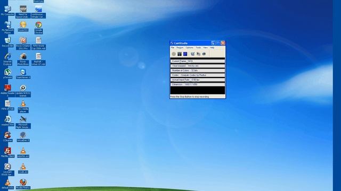Minimize the CamStudio window
Screen dimensions: 341x191
[213, 43]
